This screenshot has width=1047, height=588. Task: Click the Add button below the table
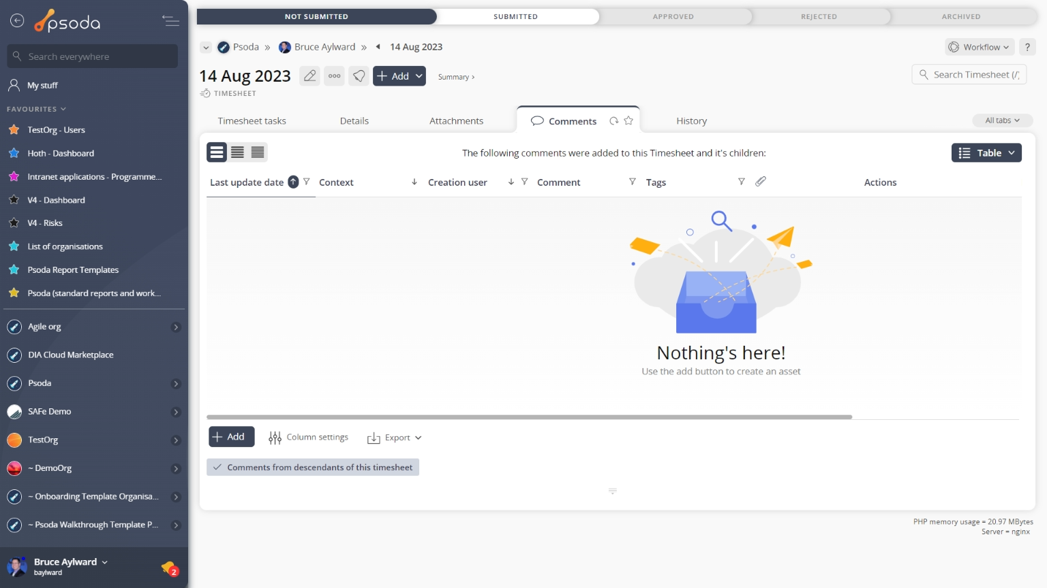(232, 437)
